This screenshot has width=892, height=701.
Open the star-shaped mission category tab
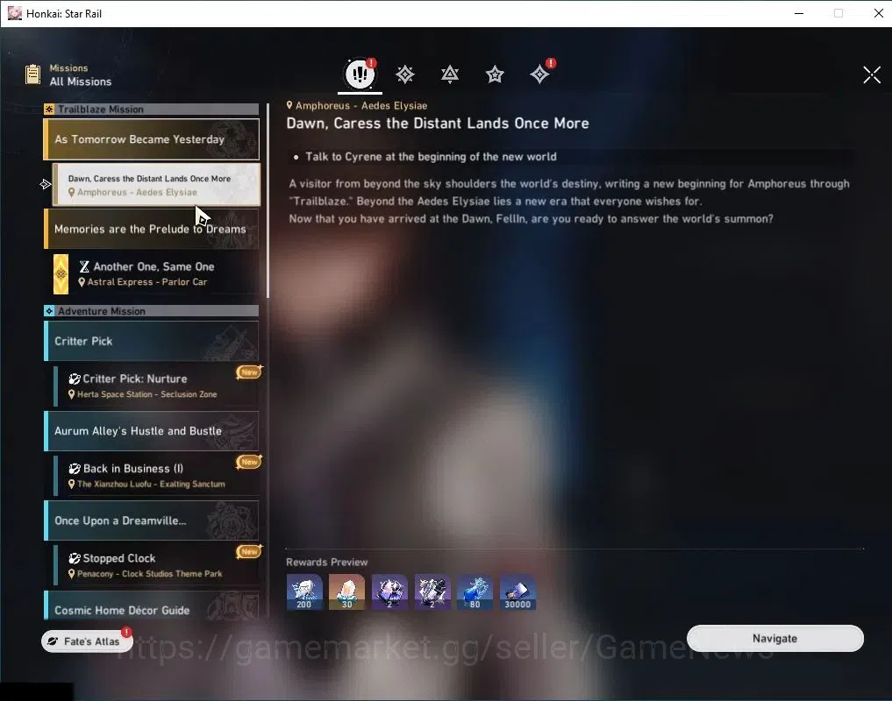(495, 74)
